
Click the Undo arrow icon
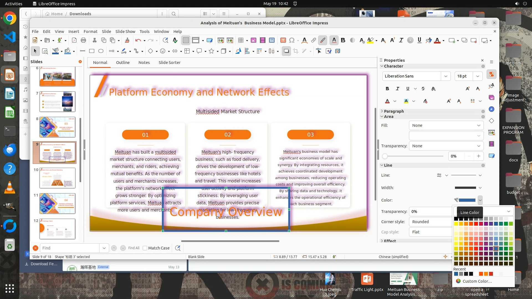point(138,40)
